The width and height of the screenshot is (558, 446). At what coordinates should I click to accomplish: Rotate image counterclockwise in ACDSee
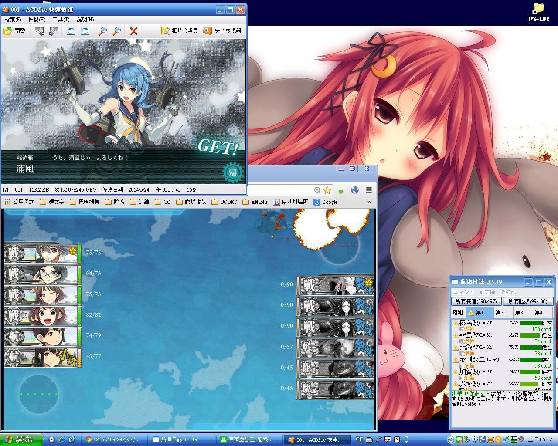[71, 31]
